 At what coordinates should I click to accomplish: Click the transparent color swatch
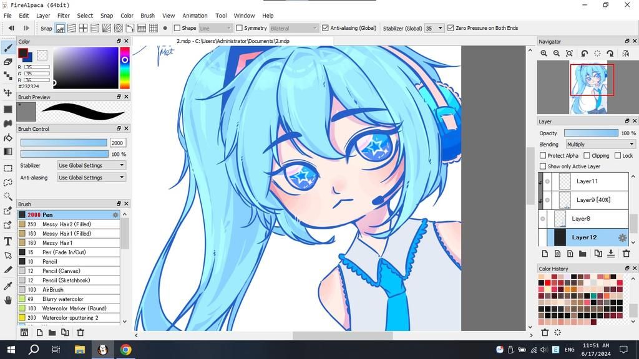click(x=42, y=55)
